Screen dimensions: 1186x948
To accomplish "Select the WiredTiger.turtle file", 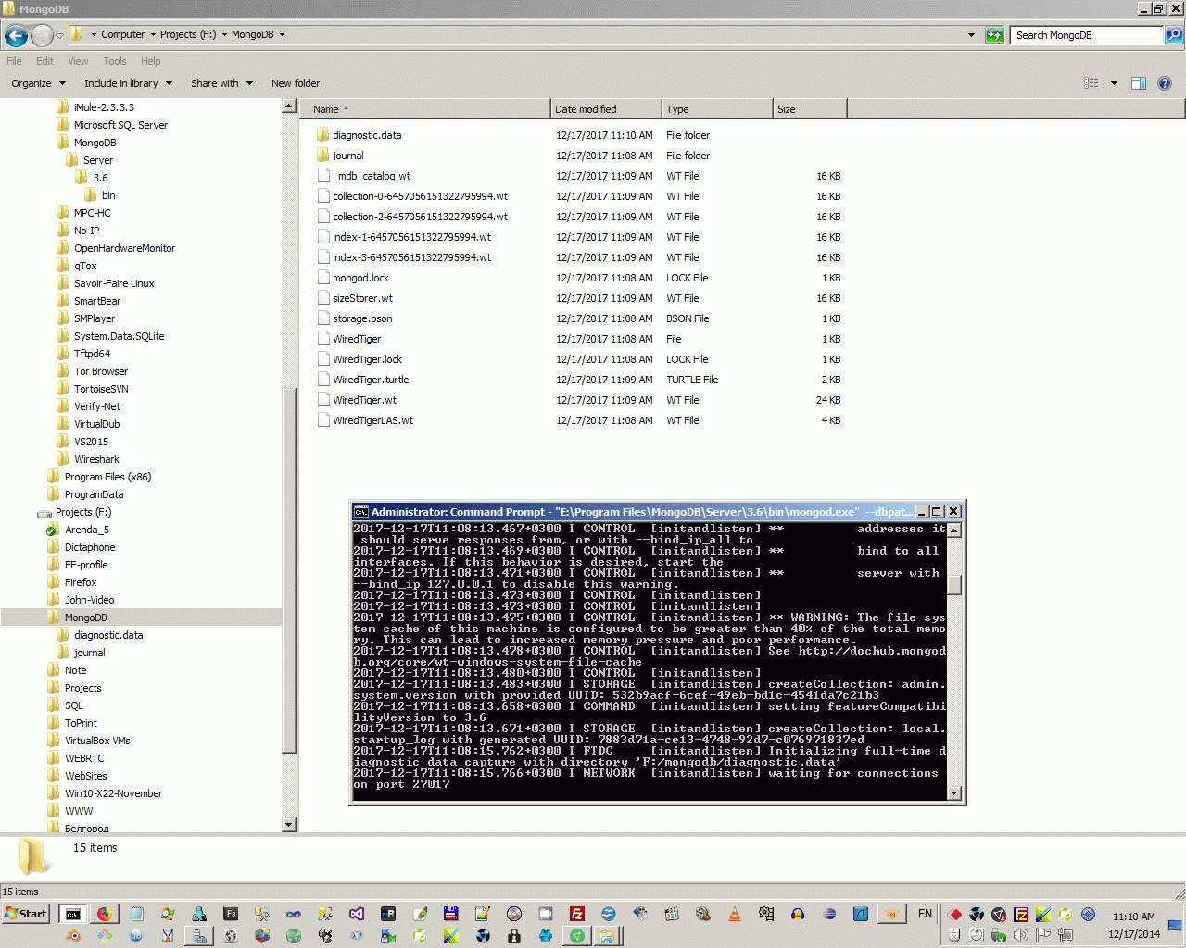I will [x=371, y=380].
